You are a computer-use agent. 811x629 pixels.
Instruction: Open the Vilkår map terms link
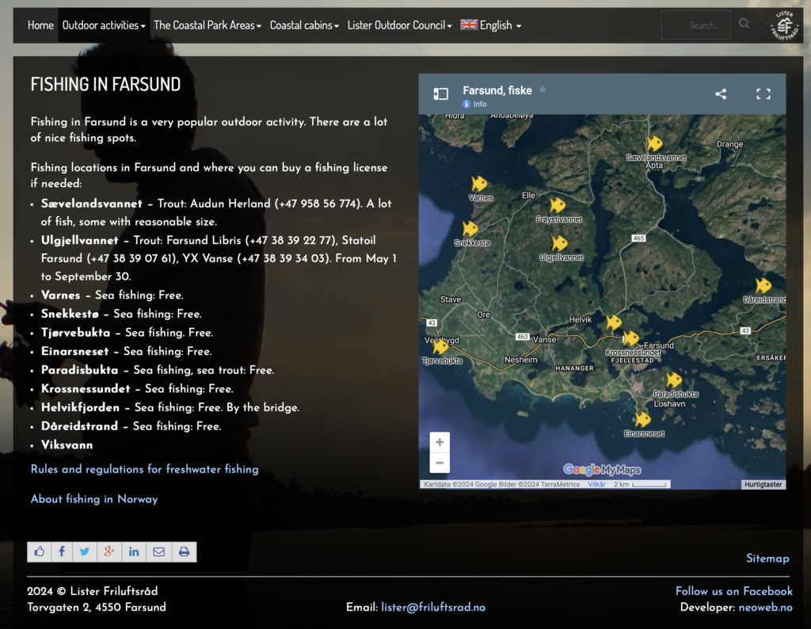(596, 485)
